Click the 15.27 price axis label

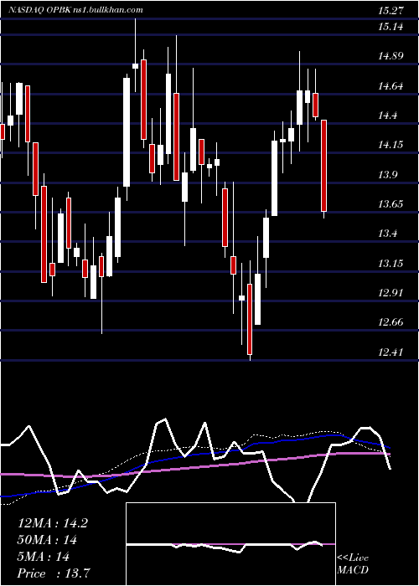coord(391,10)
